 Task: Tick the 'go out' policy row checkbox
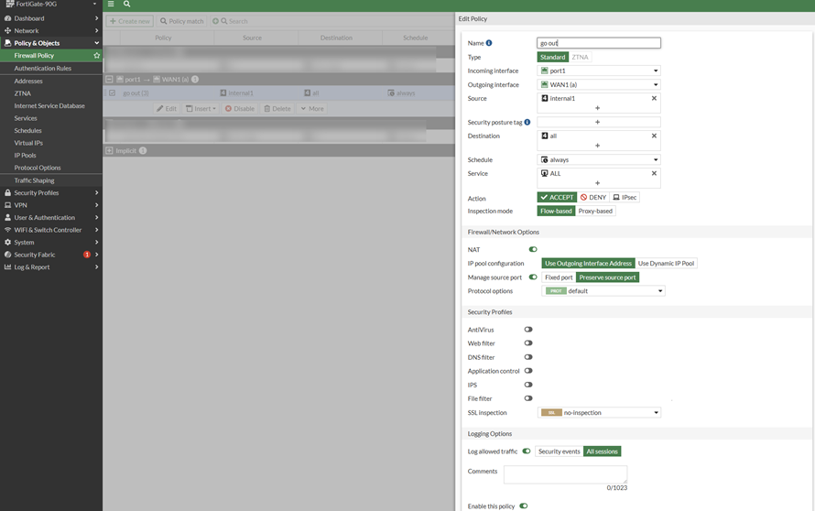pyautogui.click(x=112, y=93)
